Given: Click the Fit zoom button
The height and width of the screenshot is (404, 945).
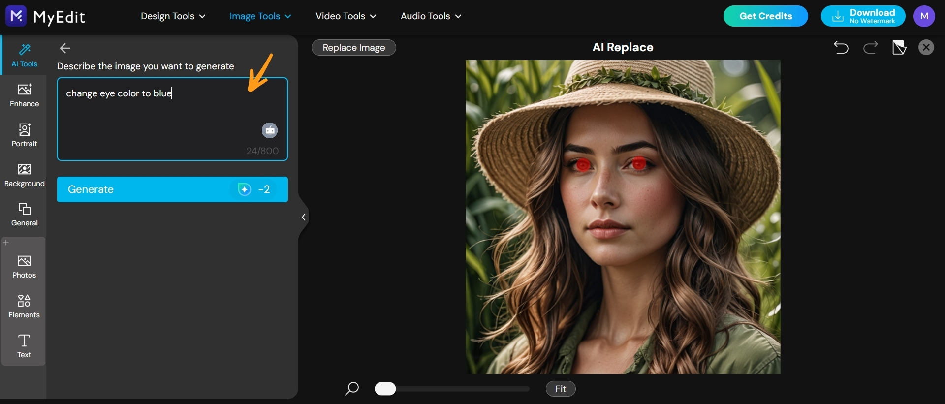Looking at the screenshot, I should point(561,389).
